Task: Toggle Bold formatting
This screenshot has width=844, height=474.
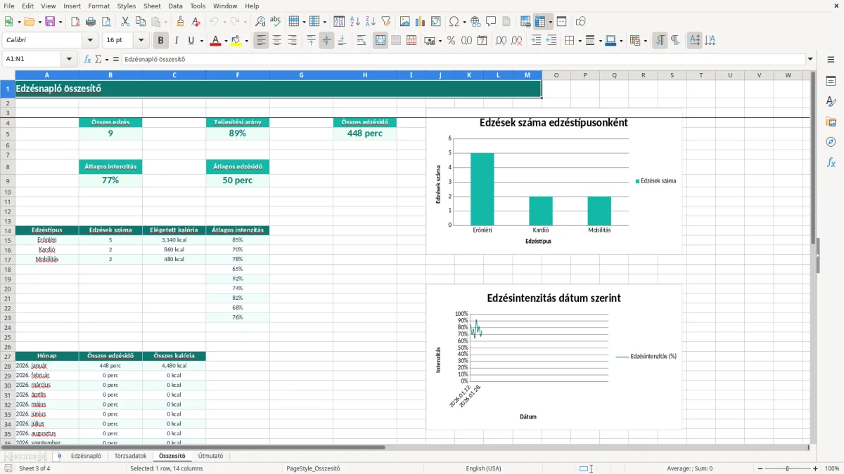Action: (161, 41)
